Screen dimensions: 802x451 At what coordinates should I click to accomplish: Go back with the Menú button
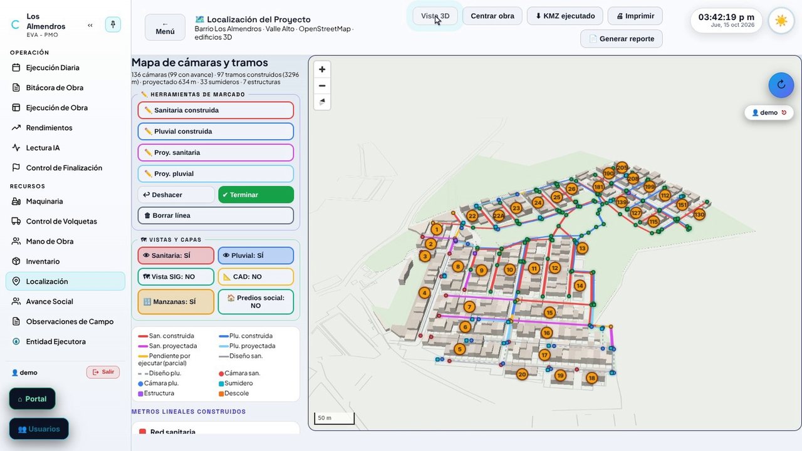pos(165,28)
